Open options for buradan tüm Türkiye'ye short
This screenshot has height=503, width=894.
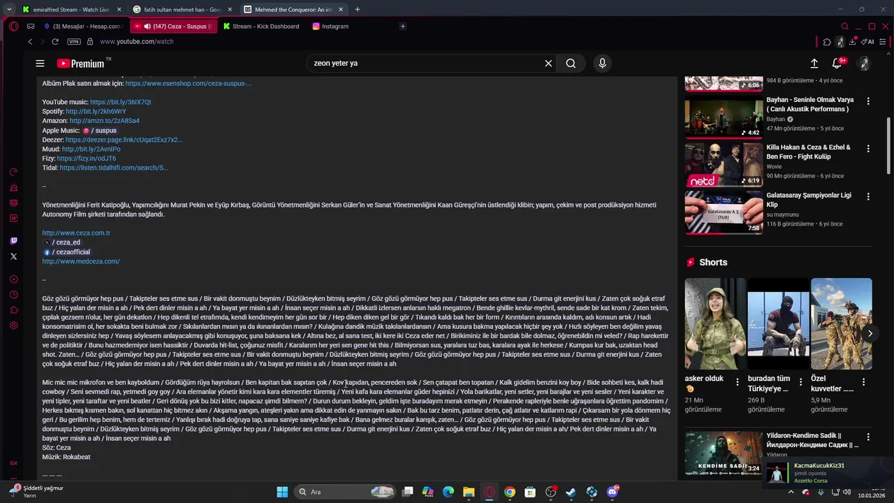pos(800,382)
